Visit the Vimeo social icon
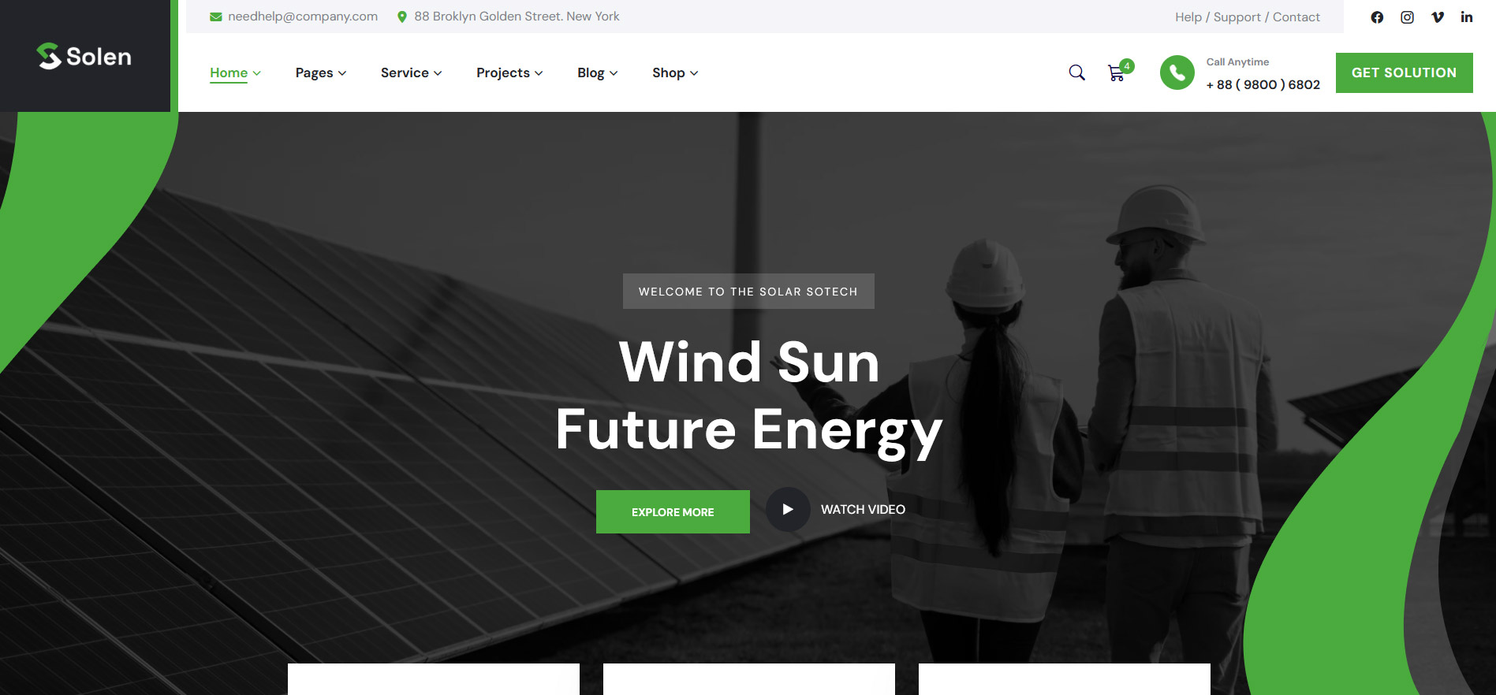Viewport: 1496px width, 695px height. pos(1438,17)
